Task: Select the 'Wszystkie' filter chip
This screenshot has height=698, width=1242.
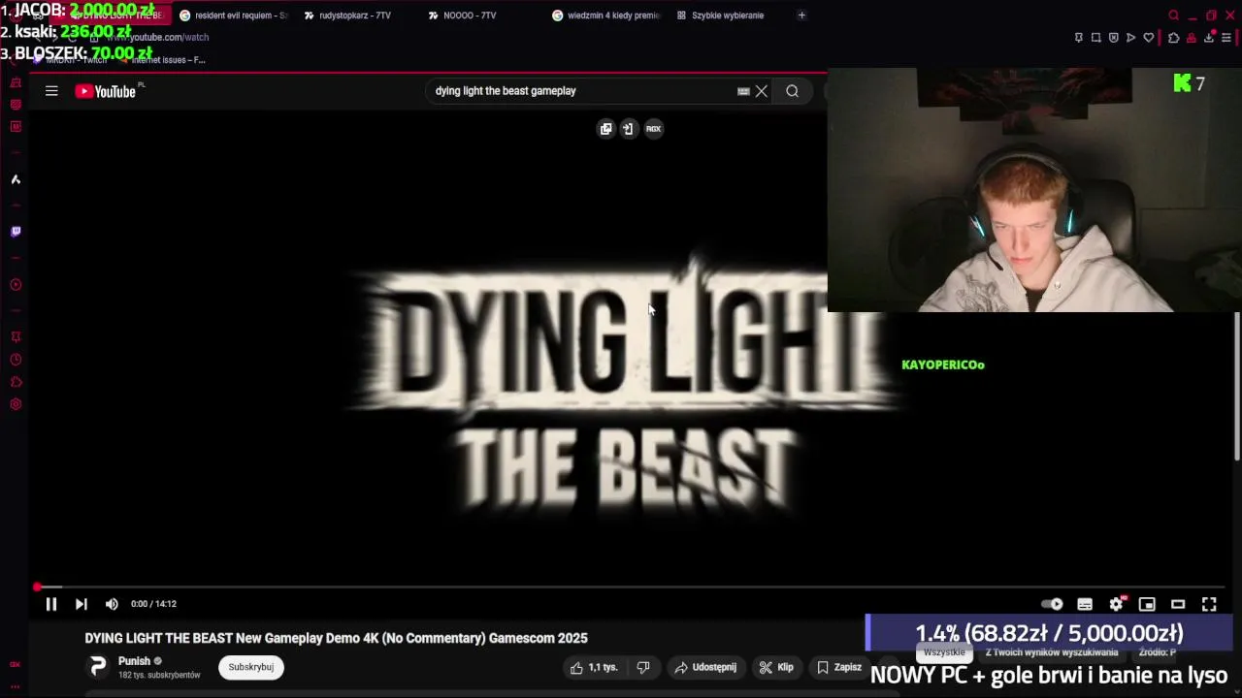Action: point(944,652)
